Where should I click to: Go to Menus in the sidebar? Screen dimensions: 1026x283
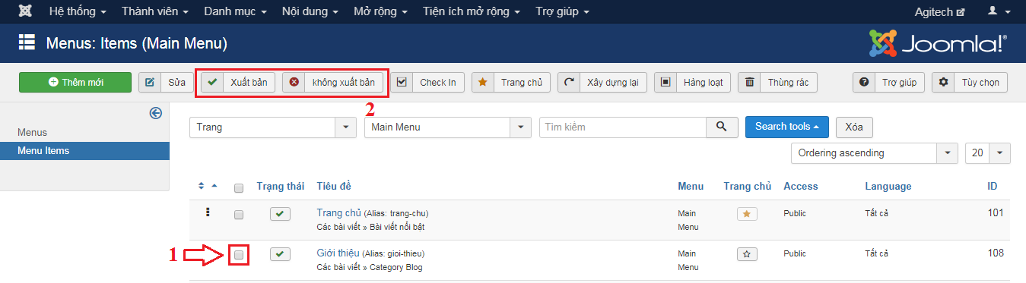[x=32, y=133]
